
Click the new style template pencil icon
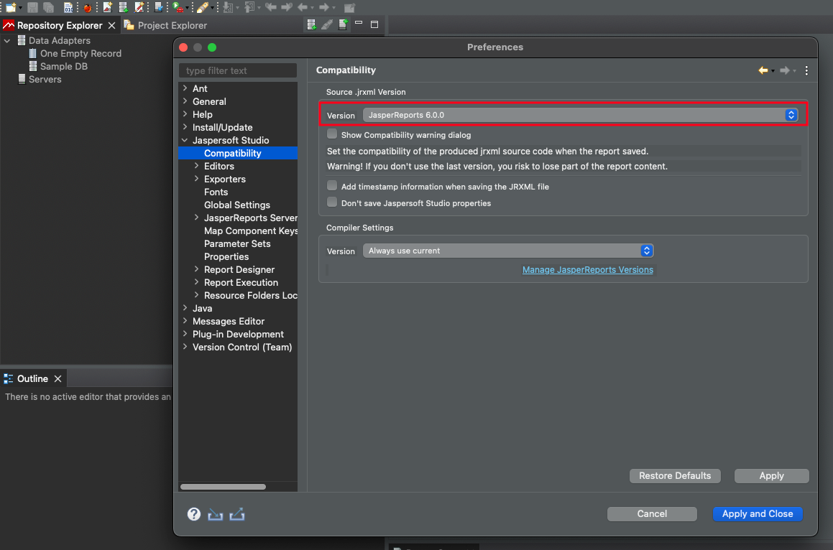coord(139,7)
